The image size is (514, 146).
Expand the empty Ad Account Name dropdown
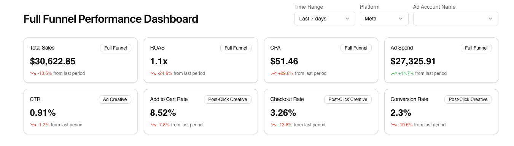click(456, 19)
